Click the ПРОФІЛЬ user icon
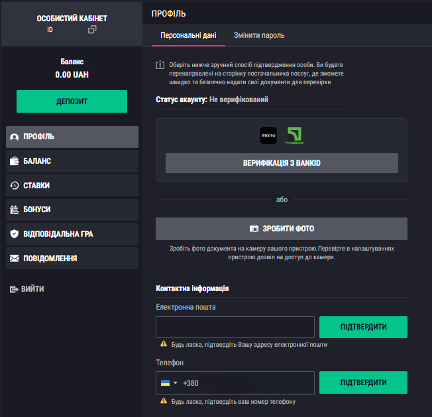432x417 pixels. (x=14, y=137)
